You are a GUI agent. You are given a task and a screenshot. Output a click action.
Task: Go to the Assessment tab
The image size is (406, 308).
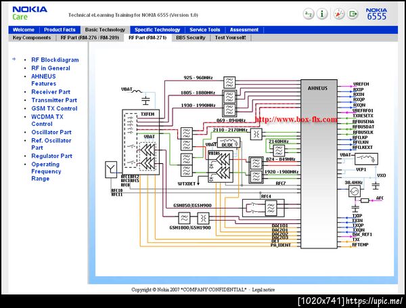tap(244, 30)
